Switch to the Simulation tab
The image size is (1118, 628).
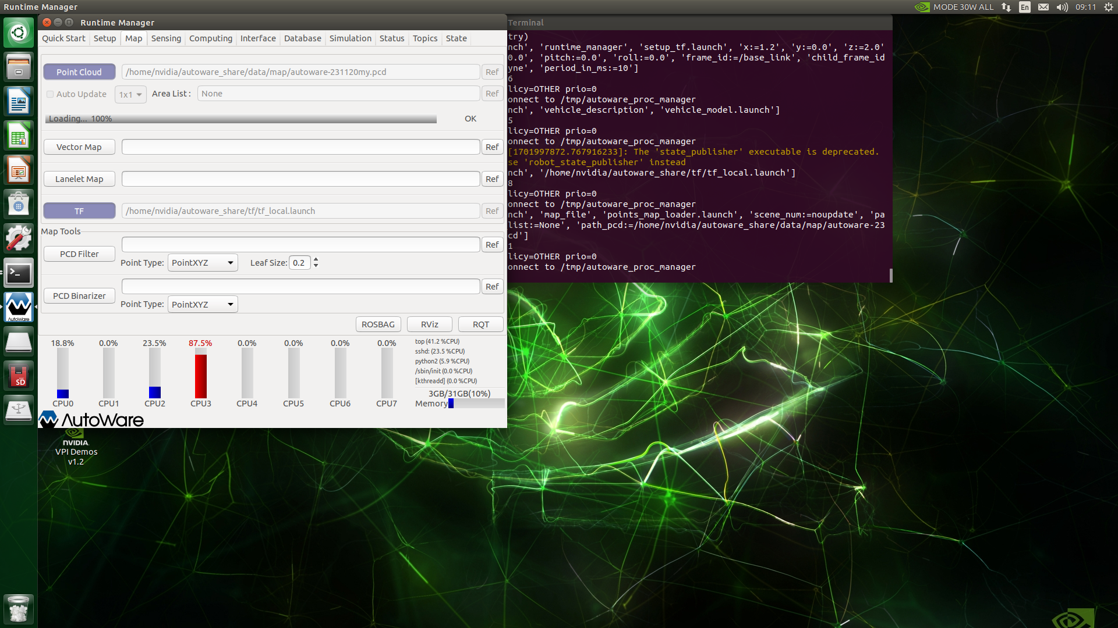pos(351,38)
